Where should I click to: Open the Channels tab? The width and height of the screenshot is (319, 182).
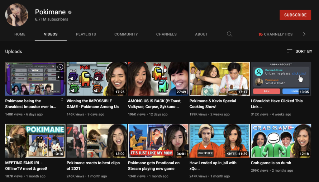point(166,34)
